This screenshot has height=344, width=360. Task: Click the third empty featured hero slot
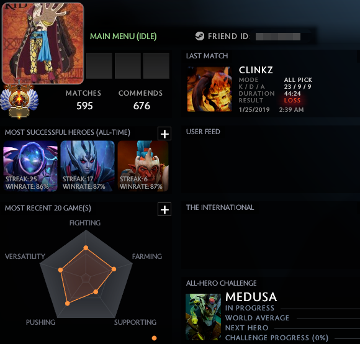pyautogui.click(x=156, y=66)
